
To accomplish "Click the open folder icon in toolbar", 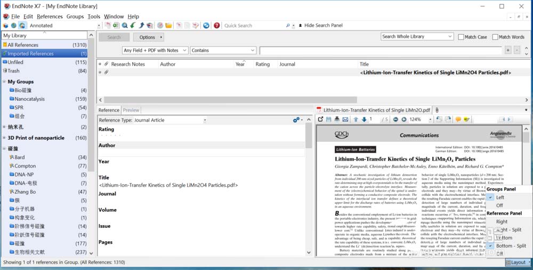I will (x=168, y=25).
